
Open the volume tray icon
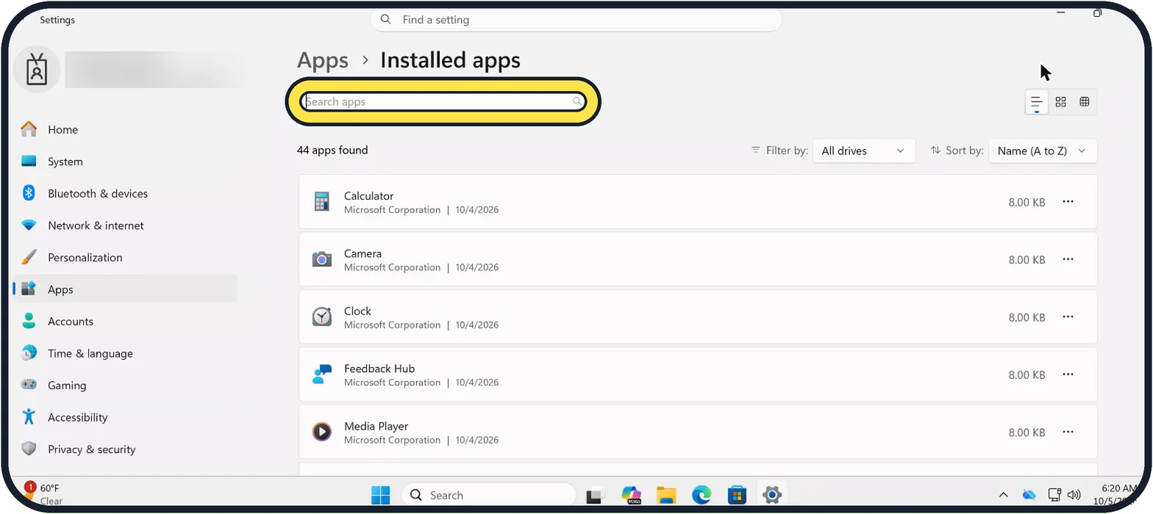[x=1074, y=496]
